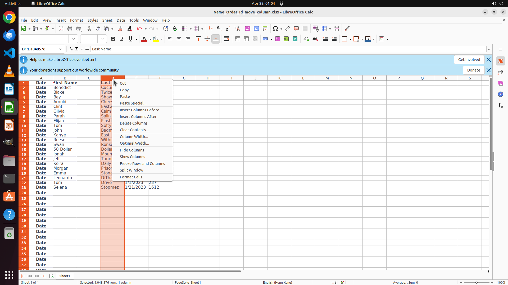Open the Function Wizard icon
The image size is (508, 285).
coord(71,49)
